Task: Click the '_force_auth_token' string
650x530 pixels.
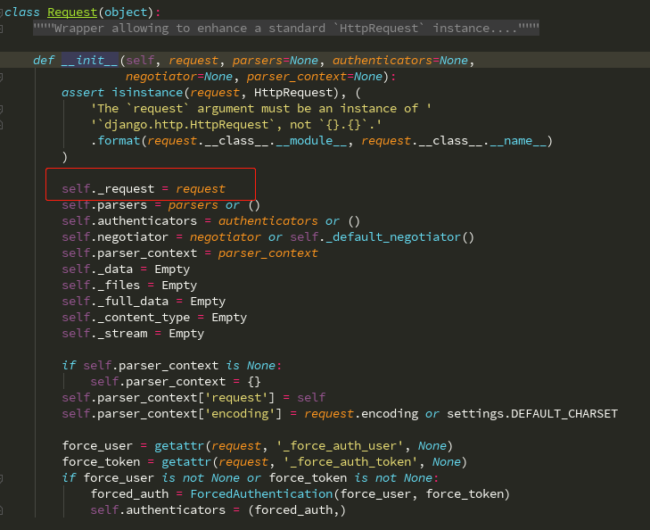Action: [x=350, y=462]
